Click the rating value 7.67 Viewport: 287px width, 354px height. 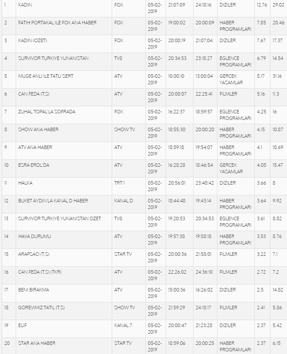click(x=261, y=40)
